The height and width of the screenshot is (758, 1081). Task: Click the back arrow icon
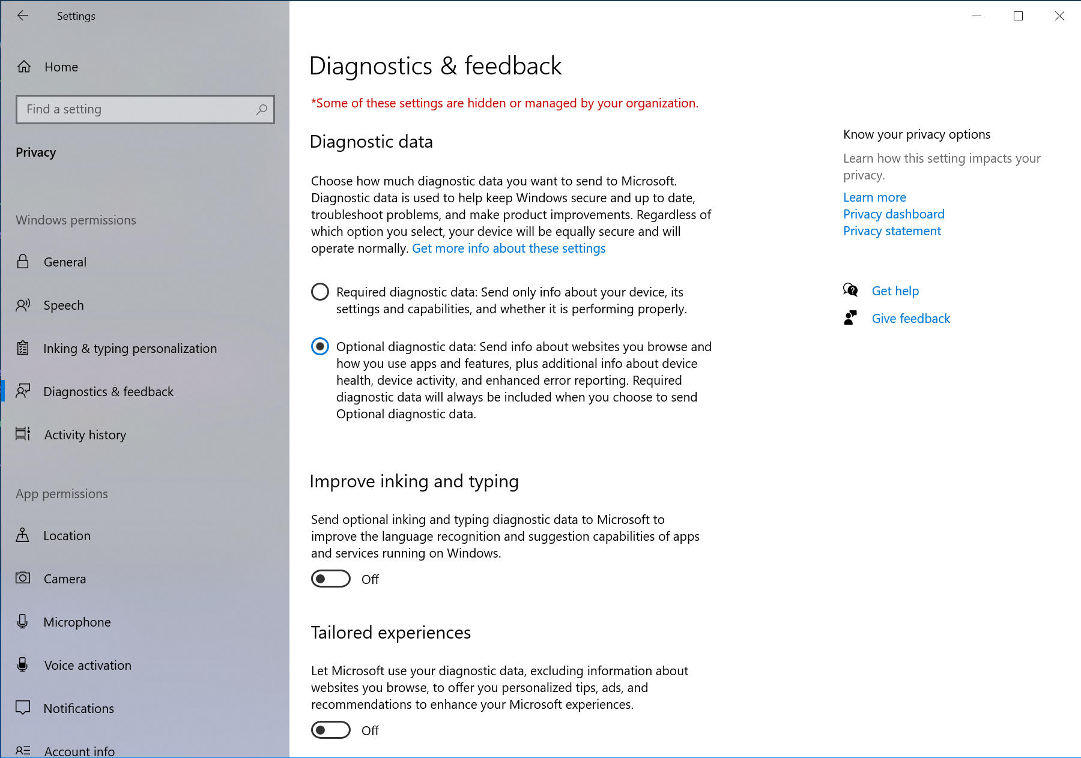click(23, 16)
